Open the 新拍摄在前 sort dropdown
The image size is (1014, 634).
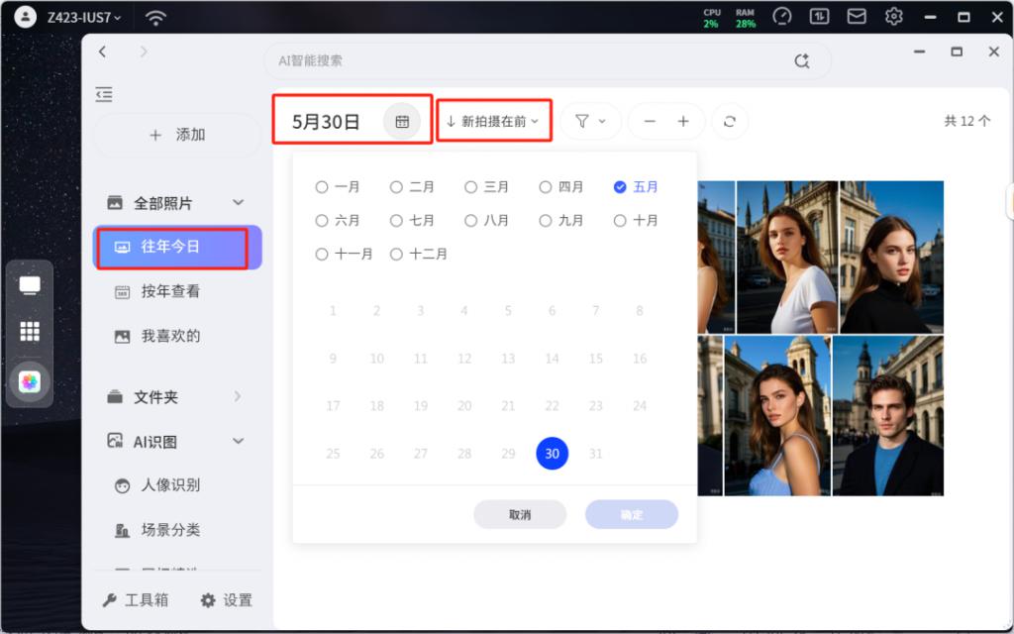(493, 121)
